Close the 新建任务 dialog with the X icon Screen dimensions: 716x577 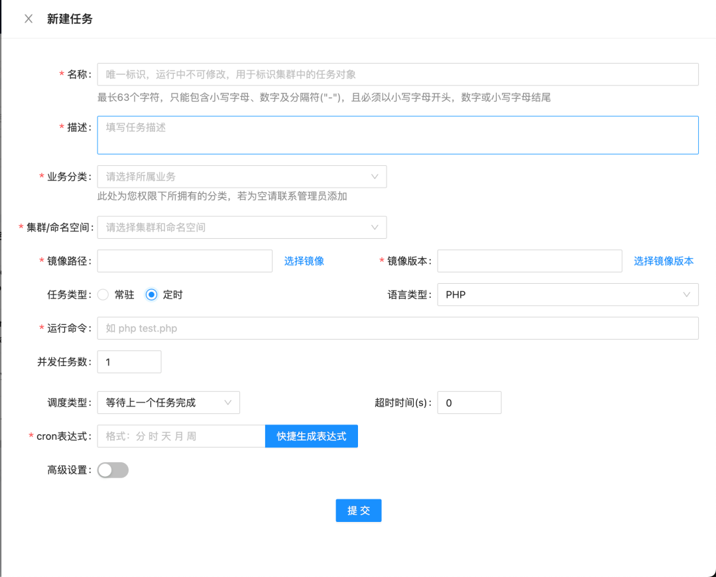29,19
